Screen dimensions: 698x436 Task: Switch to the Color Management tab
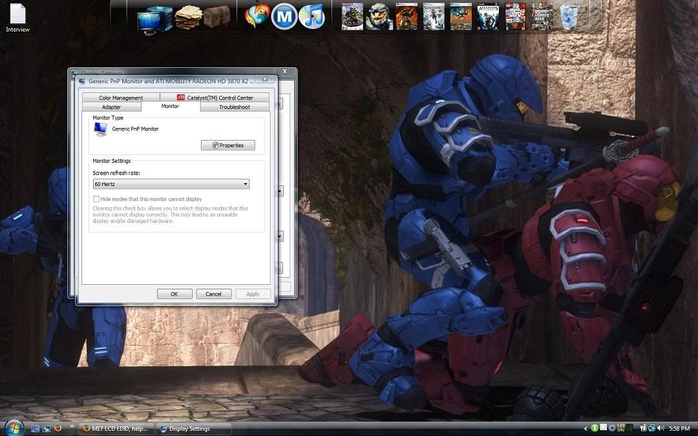point(121,98)
